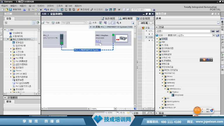
Task: Open the 在线(O) online menu
Action: tap(41, 6)
